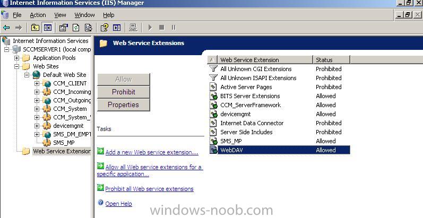Click the Export List toolbar icon
The image size is (423, 218).
pyautogui.click(x=88, y=28)
